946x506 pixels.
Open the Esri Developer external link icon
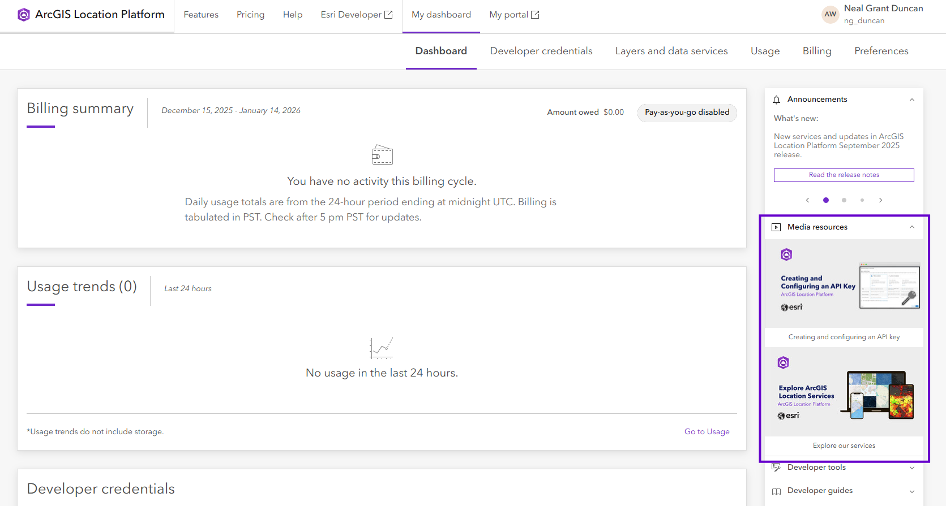388,15
